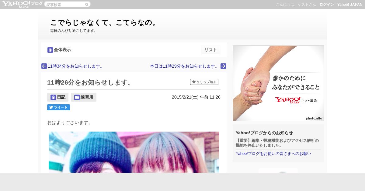Screen dimensions: 365x191
Task: Click Yahoo!ブログからのお知らせ heading
Action: tap(264, 133)
